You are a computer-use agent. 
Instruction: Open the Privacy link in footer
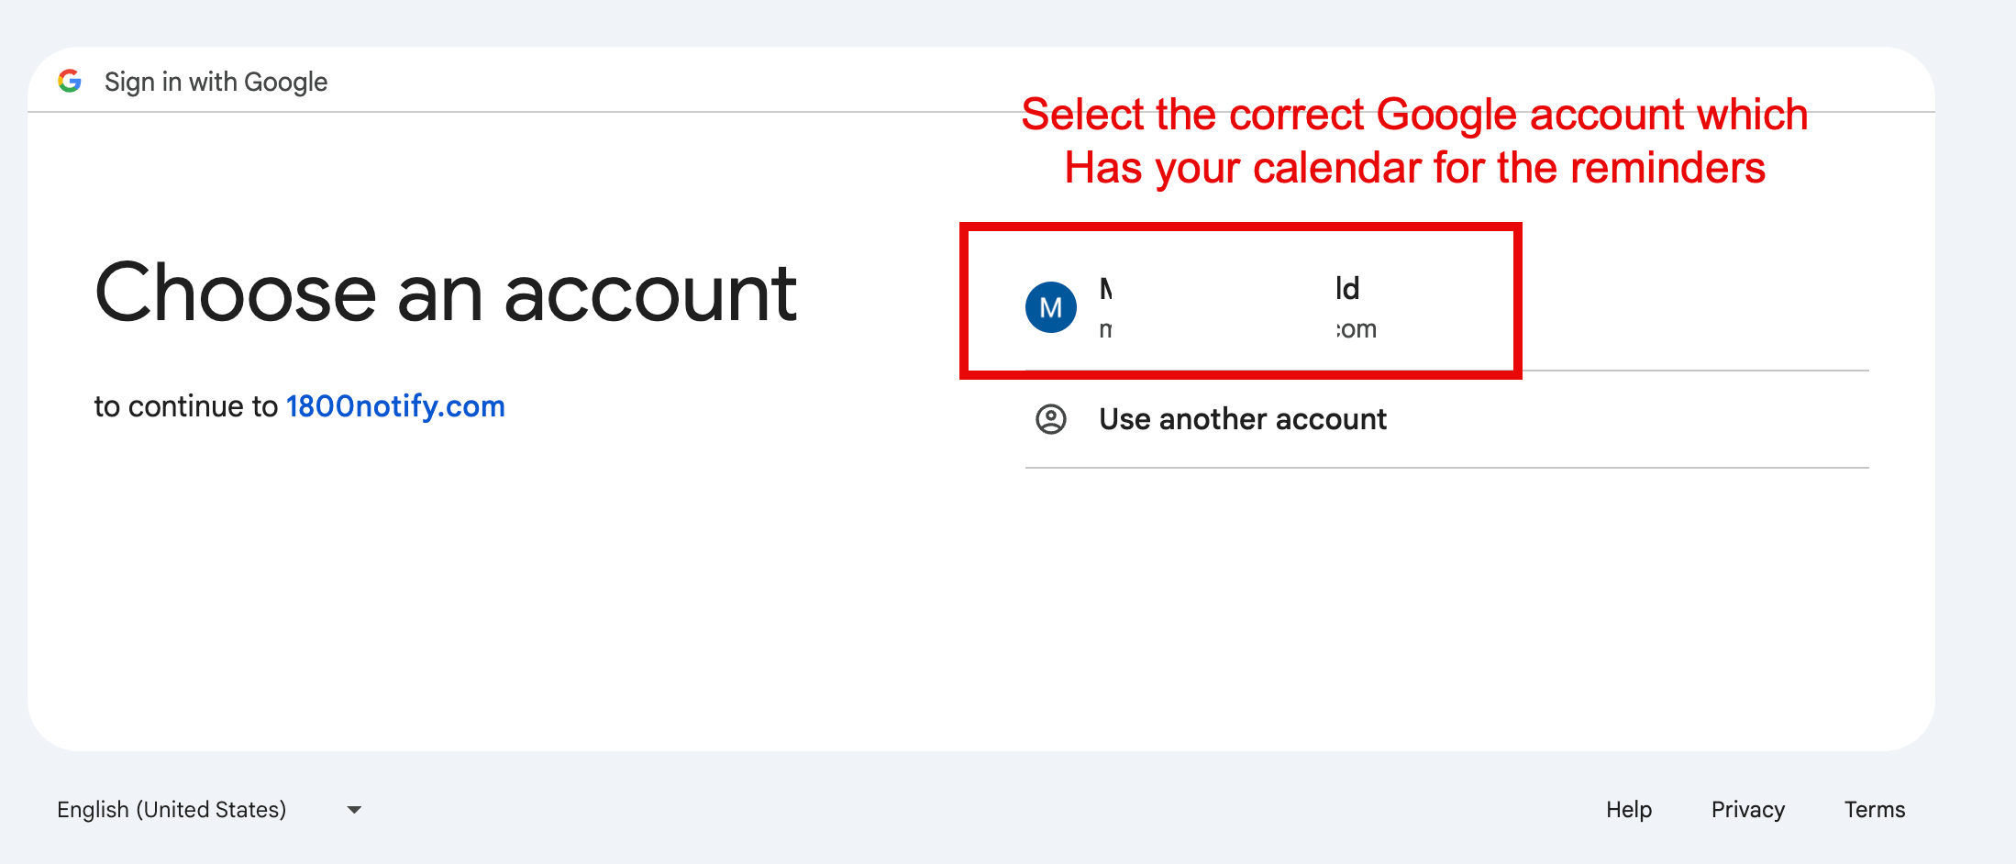point(1748,810)
